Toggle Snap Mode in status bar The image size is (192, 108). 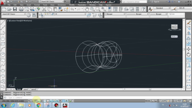pyautogui.click(x=32, y=101)
